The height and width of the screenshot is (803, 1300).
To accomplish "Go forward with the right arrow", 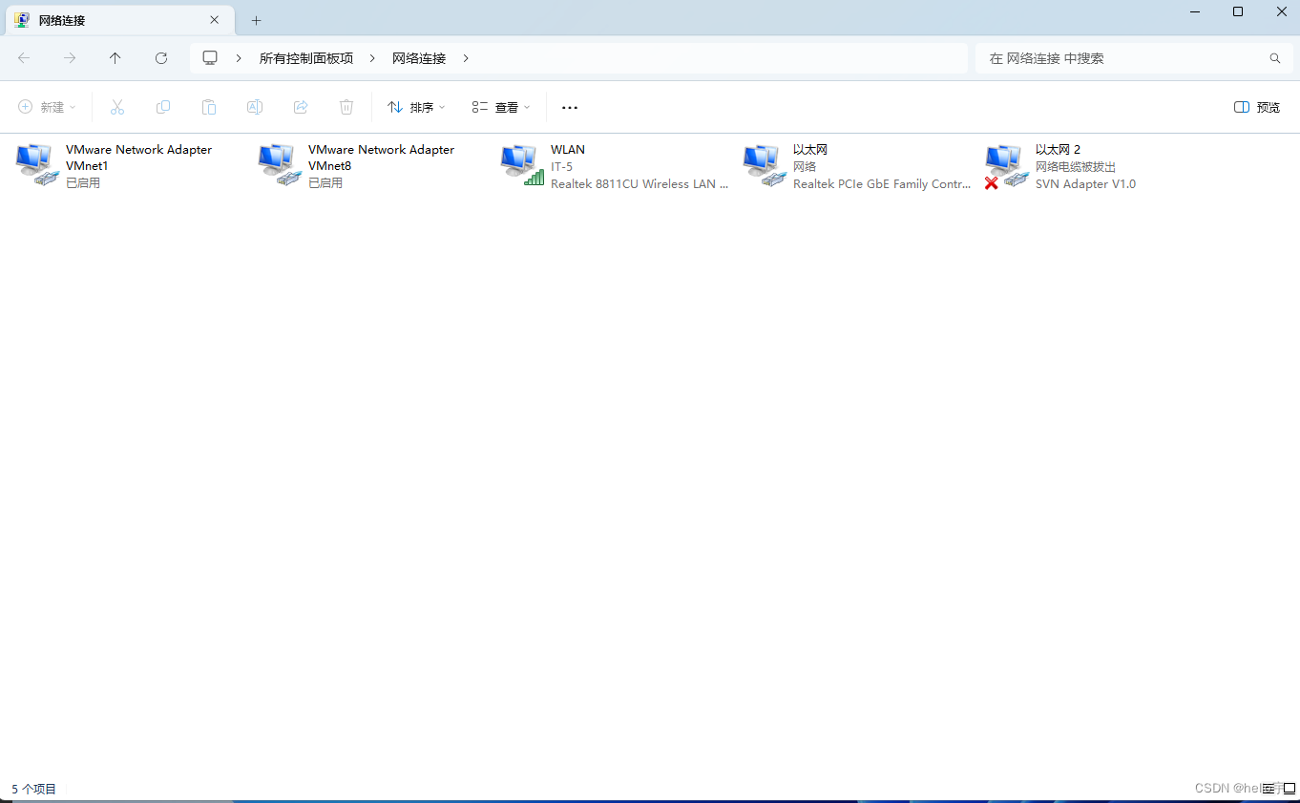I will 70,58.
